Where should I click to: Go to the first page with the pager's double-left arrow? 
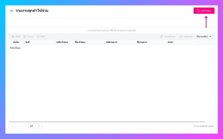[x=12, y=126]
